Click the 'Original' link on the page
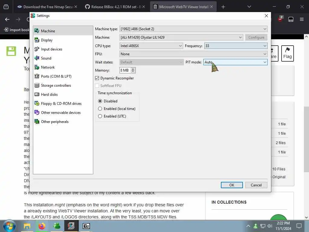This screenshot has width=309, height=232. tap(279, 177)
